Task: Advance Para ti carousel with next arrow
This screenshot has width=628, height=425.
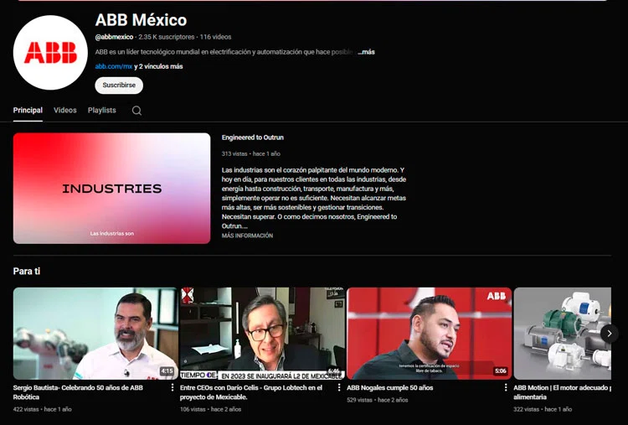Action: 610,334
